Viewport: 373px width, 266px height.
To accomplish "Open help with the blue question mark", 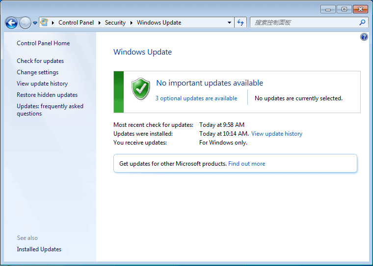I will 364,37.
